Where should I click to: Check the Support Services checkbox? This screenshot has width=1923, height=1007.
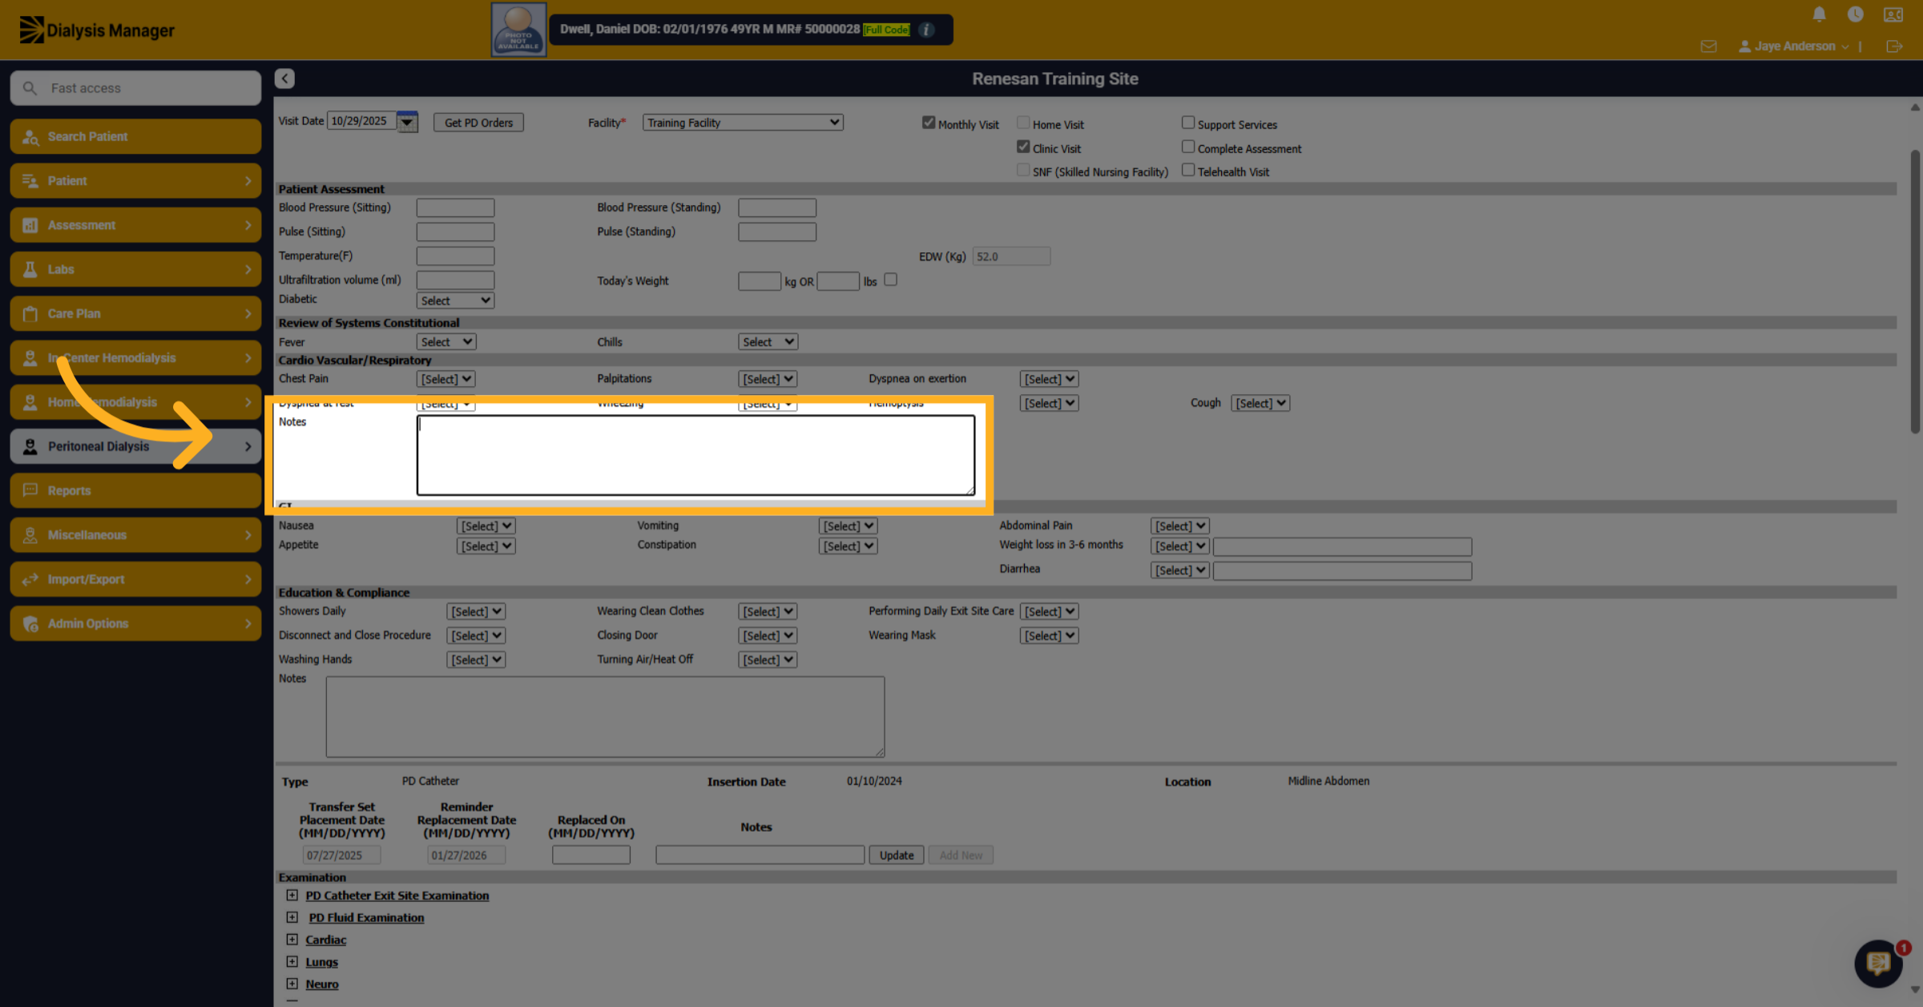(x=1188, y=123)
